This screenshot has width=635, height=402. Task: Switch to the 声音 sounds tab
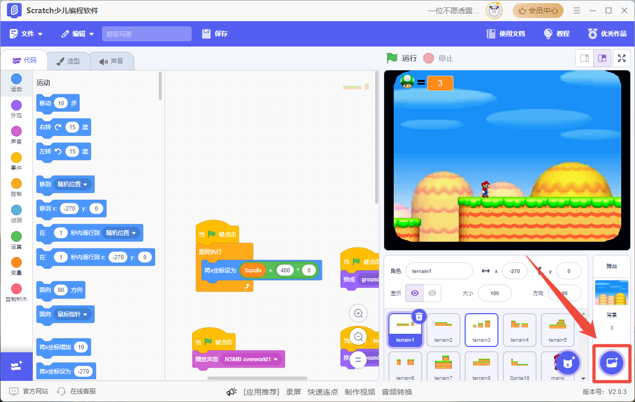coord(111,61)
